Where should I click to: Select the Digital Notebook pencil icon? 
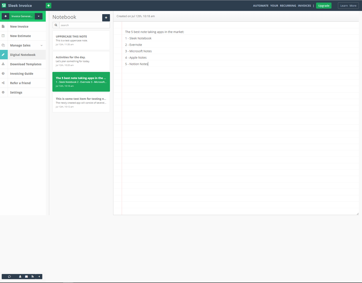3,54
